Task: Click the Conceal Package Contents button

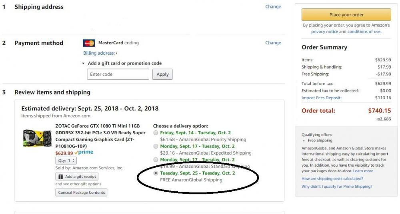Action: pos(81,192)
